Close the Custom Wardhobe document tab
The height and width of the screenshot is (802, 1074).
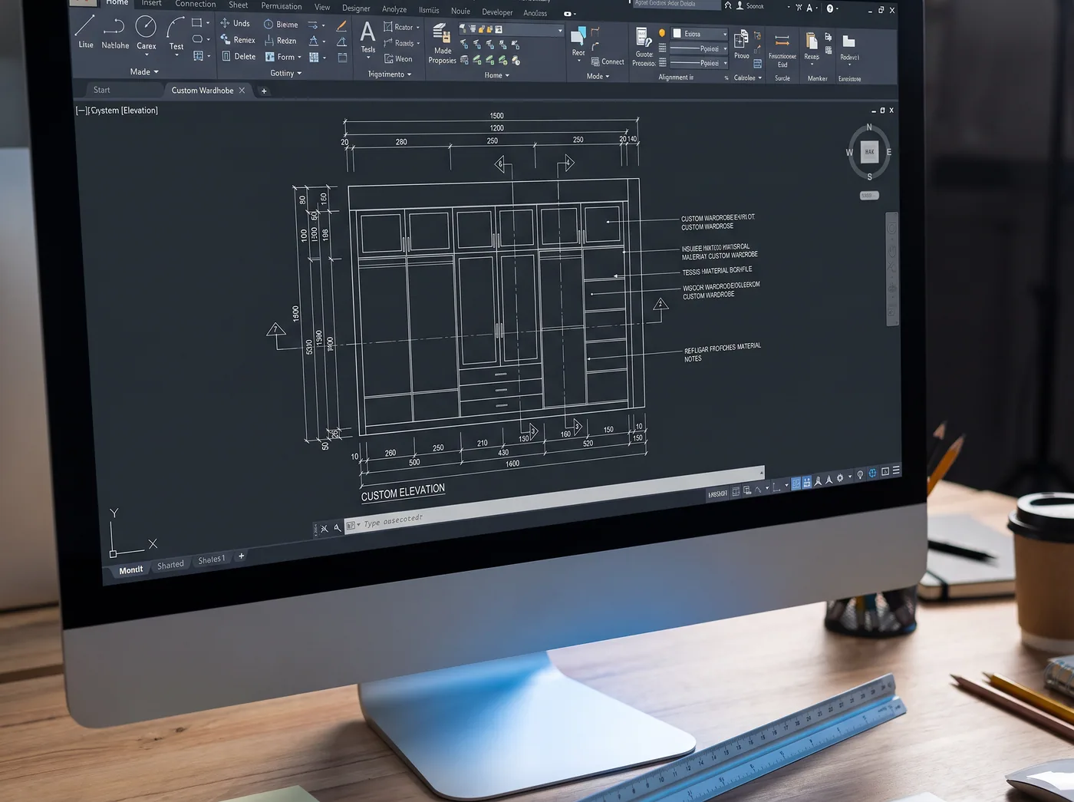(x=242, y=91)
